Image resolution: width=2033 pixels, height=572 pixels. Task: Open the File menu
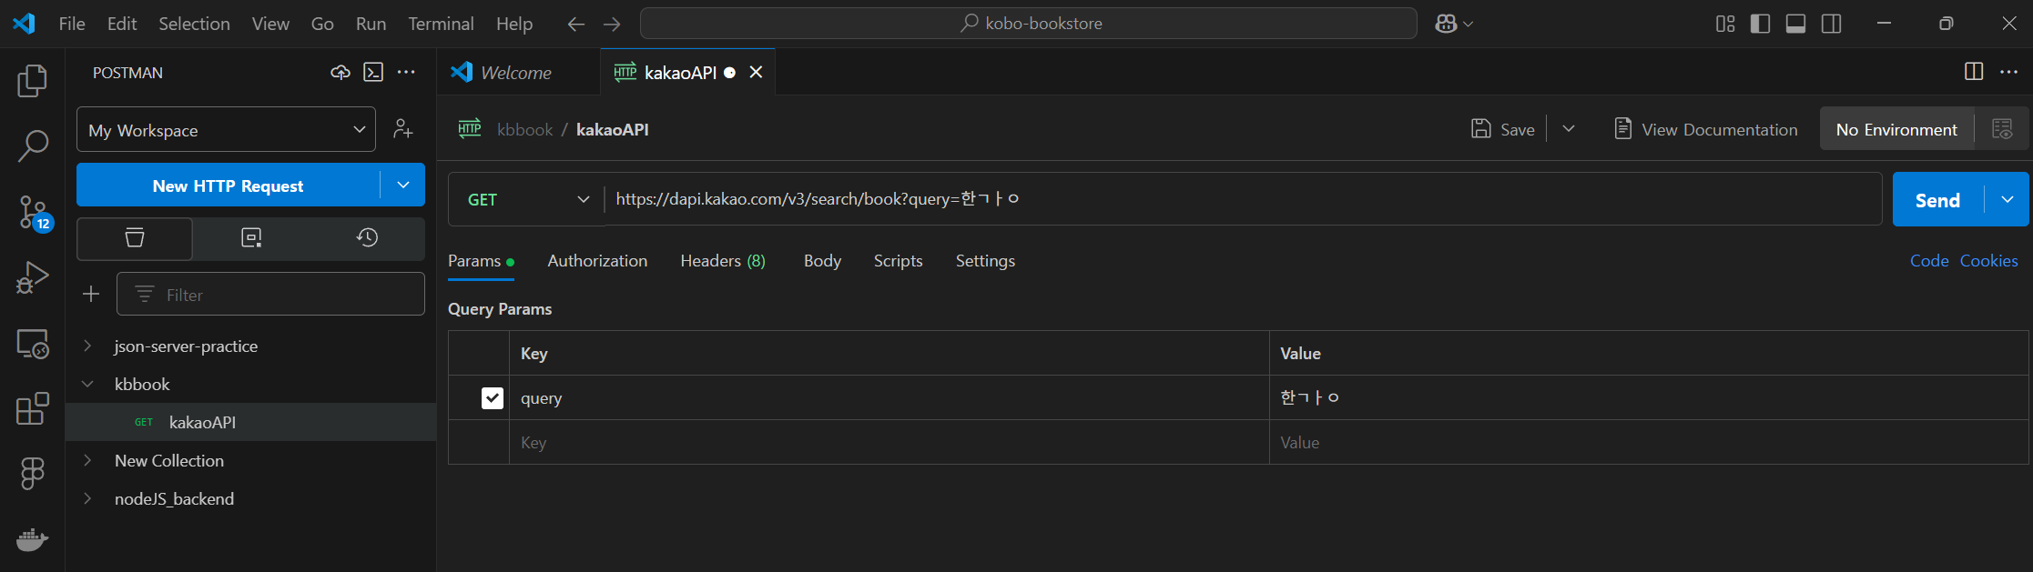[x=72, y=24]
